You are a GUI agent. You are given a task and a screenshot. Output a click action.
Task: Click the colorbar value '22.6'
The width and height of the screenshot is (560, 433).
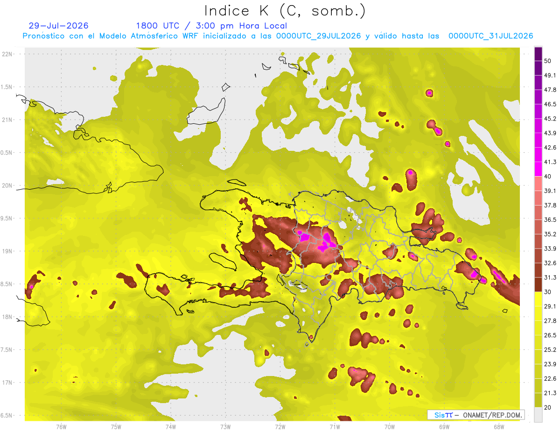coord(550,378)
